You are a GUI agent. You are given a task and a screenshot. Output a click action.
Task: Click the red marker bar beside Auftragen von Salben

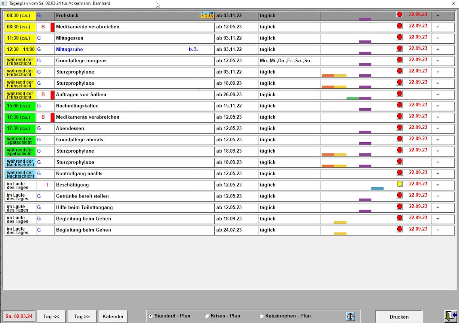[x=52, y=95]
